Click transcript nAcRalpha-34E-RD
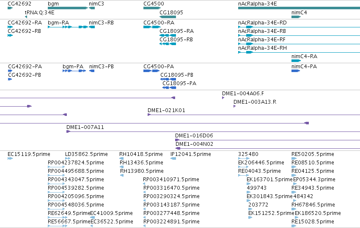Screen dimensions: 360x228 click(262, 23)
